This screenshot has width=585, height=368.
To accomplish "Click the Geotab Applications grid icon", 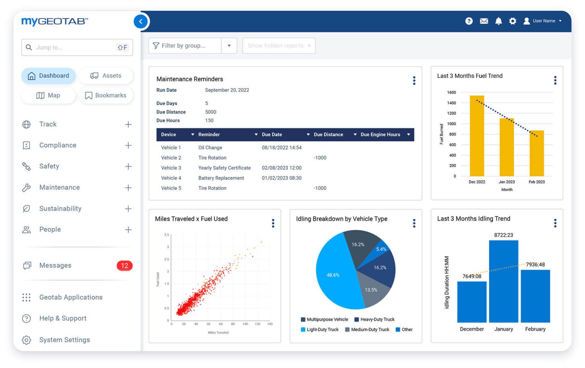I will tap(26, 297).
